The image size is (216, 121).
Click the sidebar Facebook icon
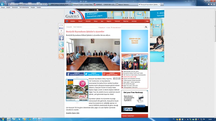point(61,38)
